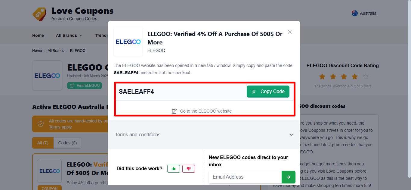Click the All Brands breadcrumb link

(x=56, y=51)
